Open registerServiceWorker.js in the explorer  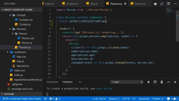point(28,80)
